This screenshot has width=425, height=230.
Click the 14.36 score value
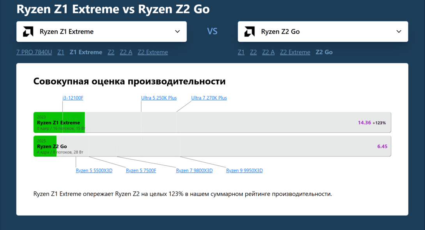364,123
